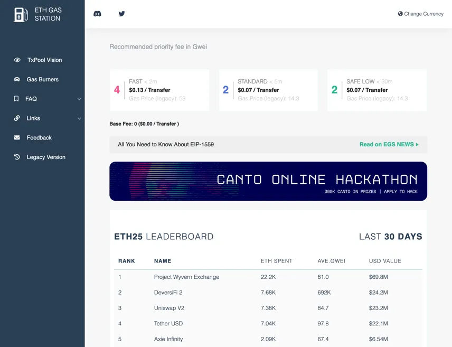Click the Recommended priority fee in Gwei heading

(x=158, y=46)
